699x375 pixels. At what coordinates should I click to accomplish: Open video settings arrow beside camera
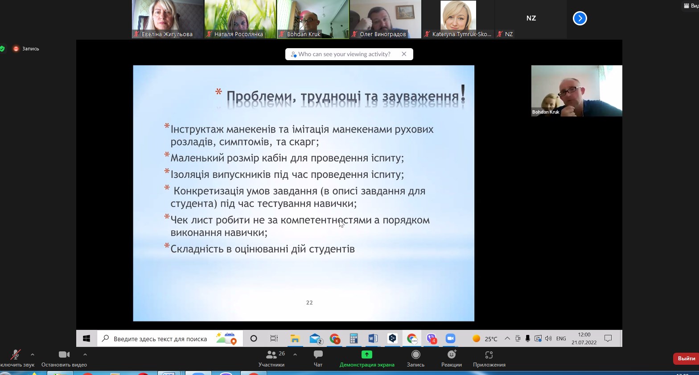click(x=85, y=354)
